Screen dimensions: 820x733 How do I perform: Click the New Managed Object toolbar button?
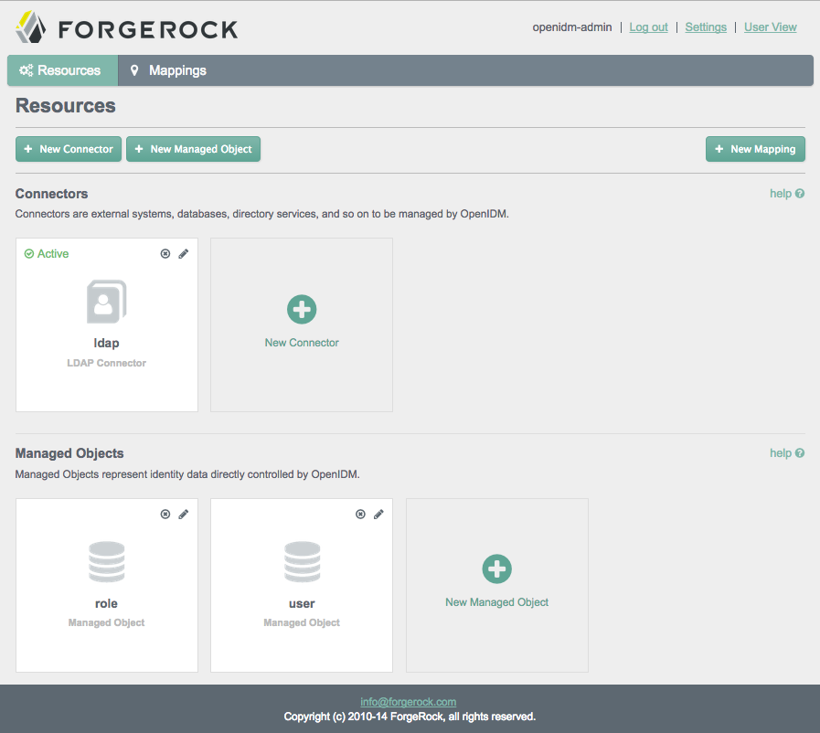click(194, 149)
